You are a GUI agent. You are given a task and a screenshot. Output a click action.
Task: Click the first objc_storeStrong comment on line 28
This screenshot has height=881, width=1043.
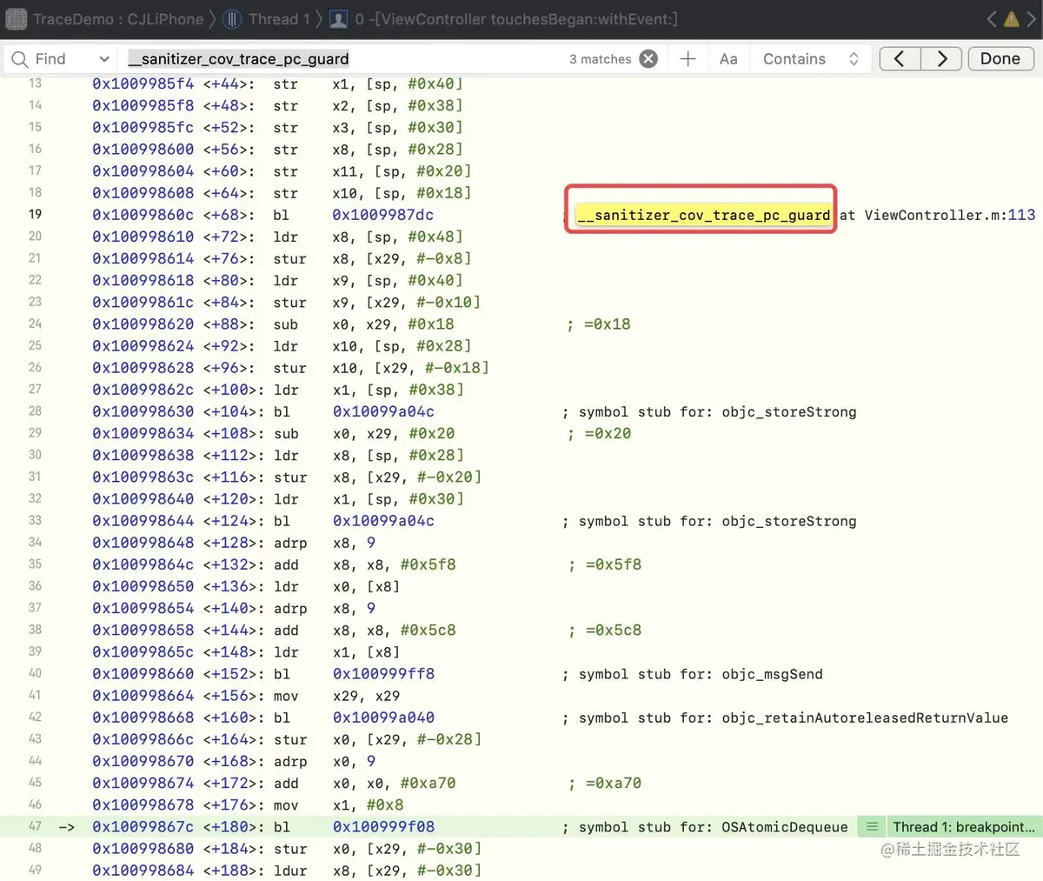(709, 411)
